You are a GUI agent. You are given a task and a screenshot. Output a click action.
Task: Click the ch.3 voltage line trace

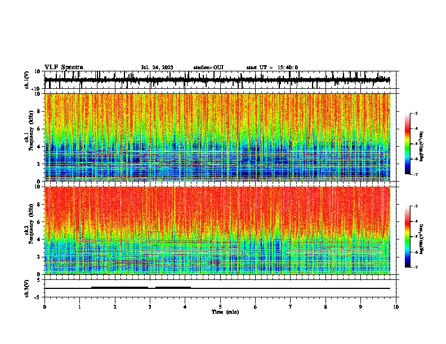pyautogui.click(x=217, y=288)
